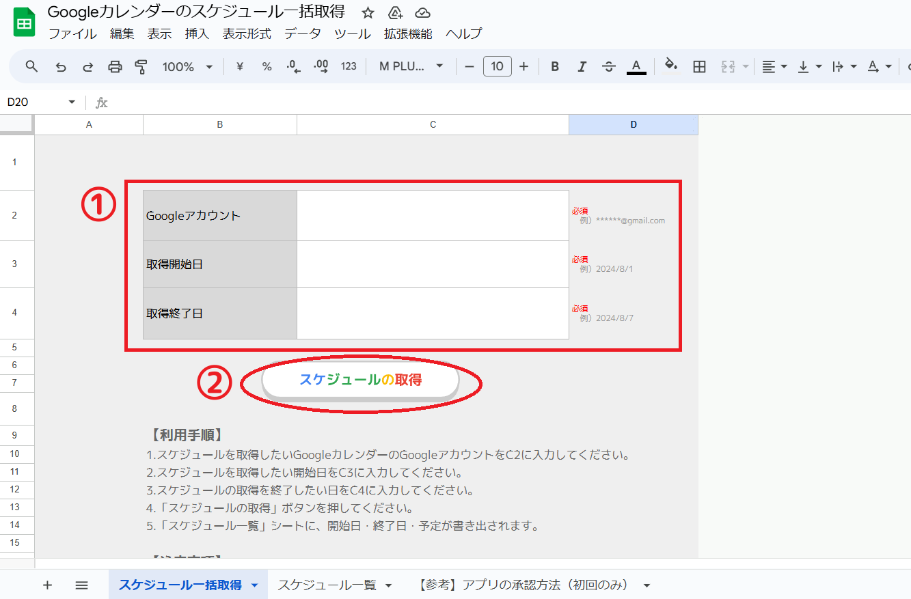Select the 取得終了日 input cell
911x599 pixels.
433,313
